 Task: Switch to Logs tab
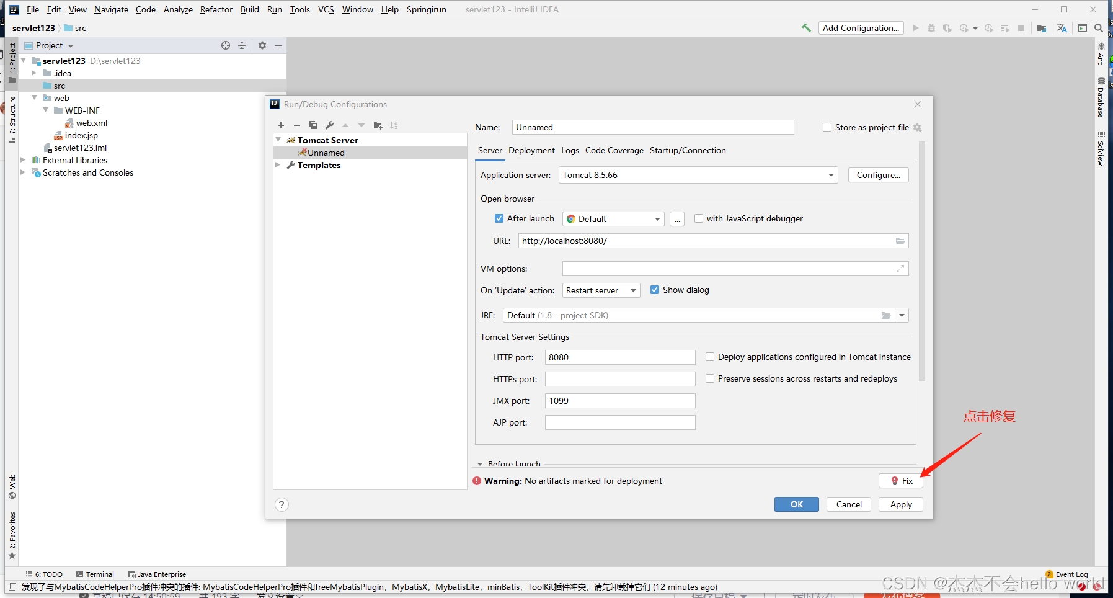(x=570, y=150)
